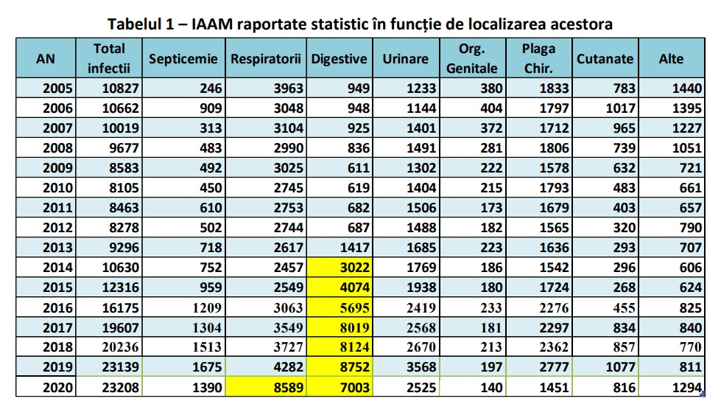The width and height of the screenshot is (721, 404).
Task: Select the 'Org. Genitale' column header
Action: (x=472, y=58)
